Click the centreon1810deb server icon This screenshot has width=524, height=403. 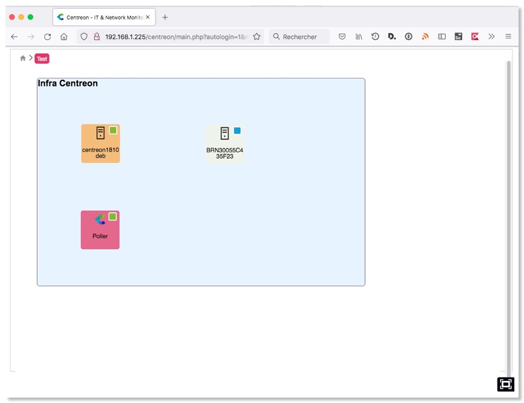(100, 133)
